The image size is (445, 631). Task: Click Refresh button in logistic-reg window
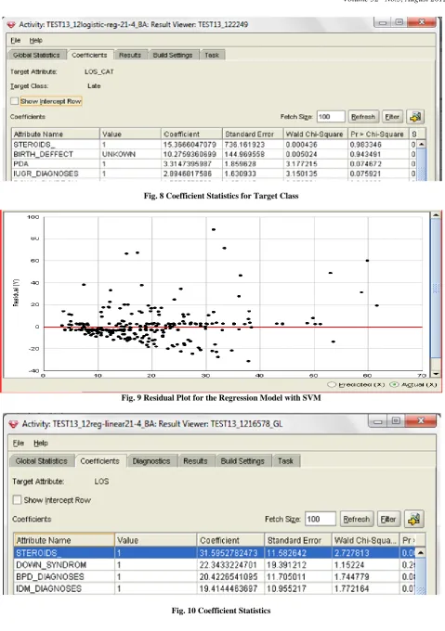pos(363,117)
